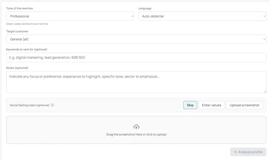This screenshot has width=269, height=160.
Task: Click the Keywords to rank for label
Action: coord(27,49)
